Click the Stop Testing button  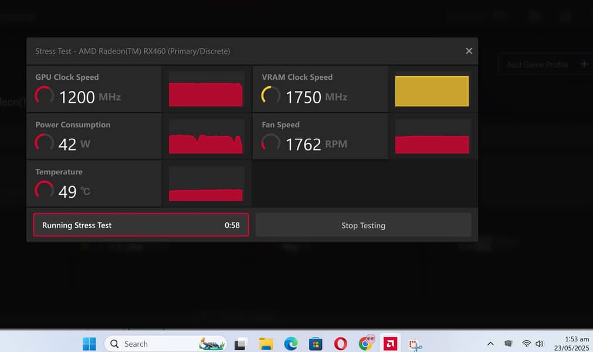click(364, 225)
